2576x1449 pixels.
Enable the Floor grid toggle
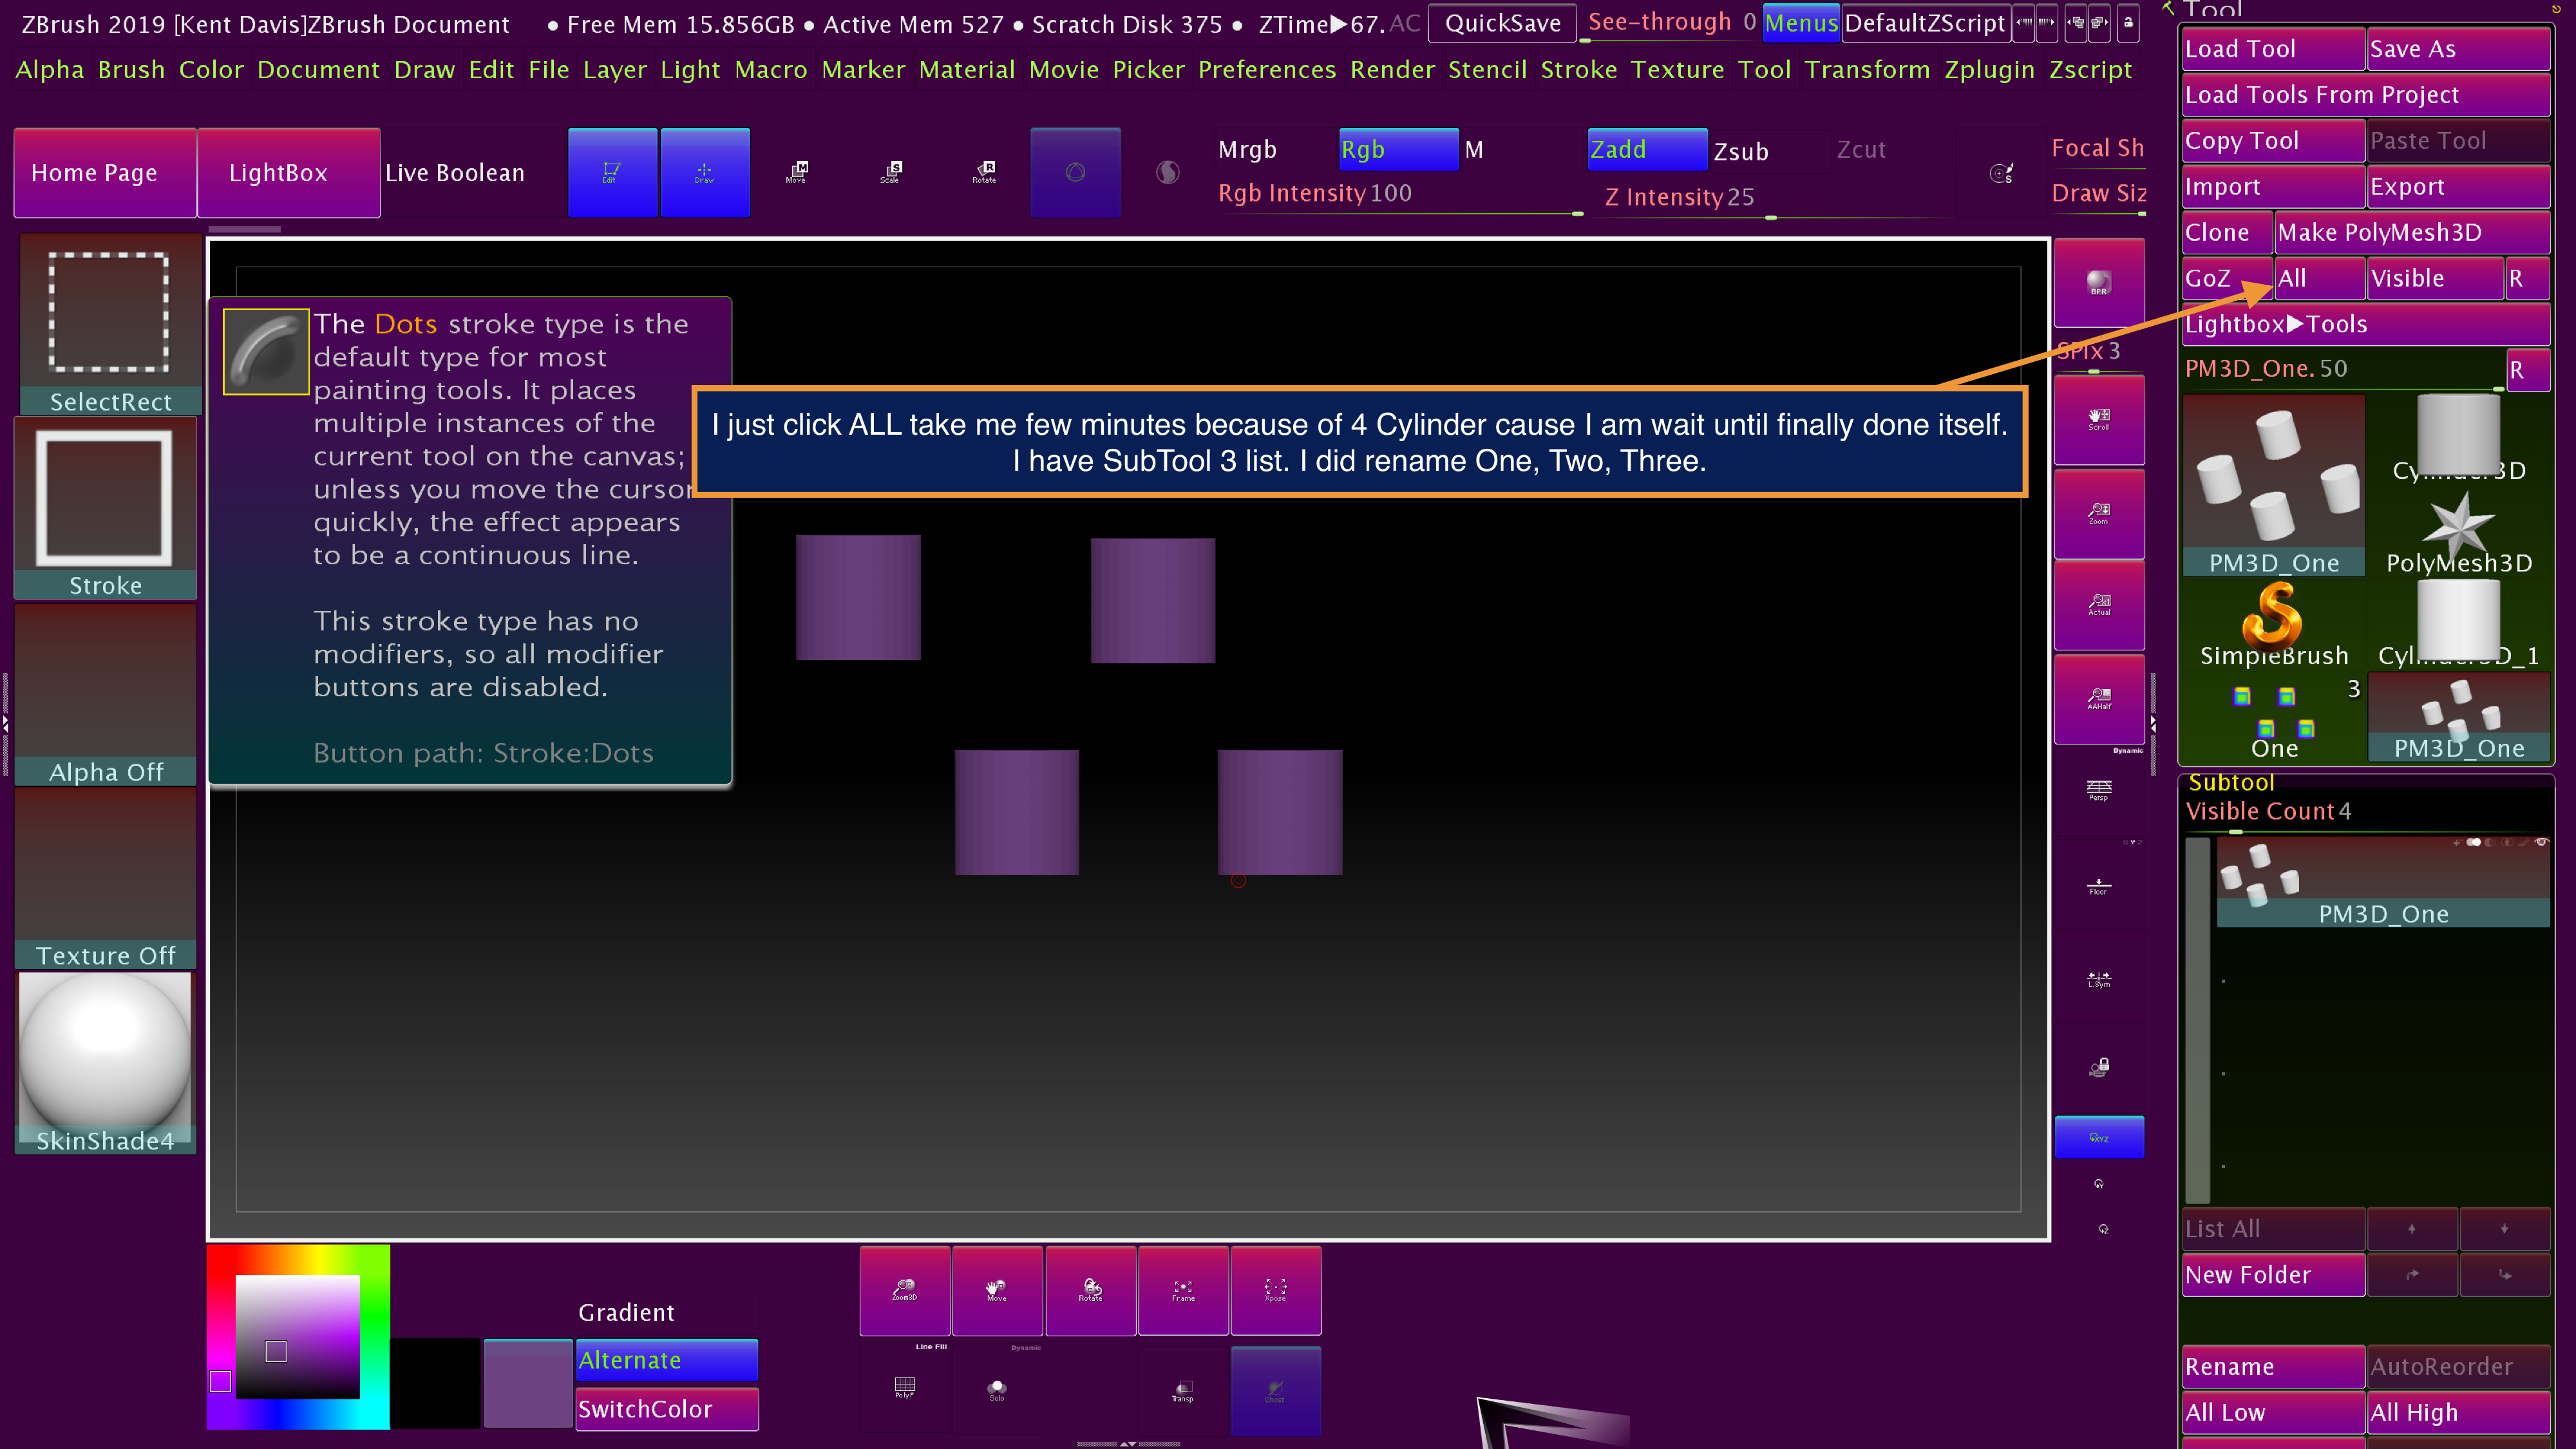click(x=2098, y=886)
